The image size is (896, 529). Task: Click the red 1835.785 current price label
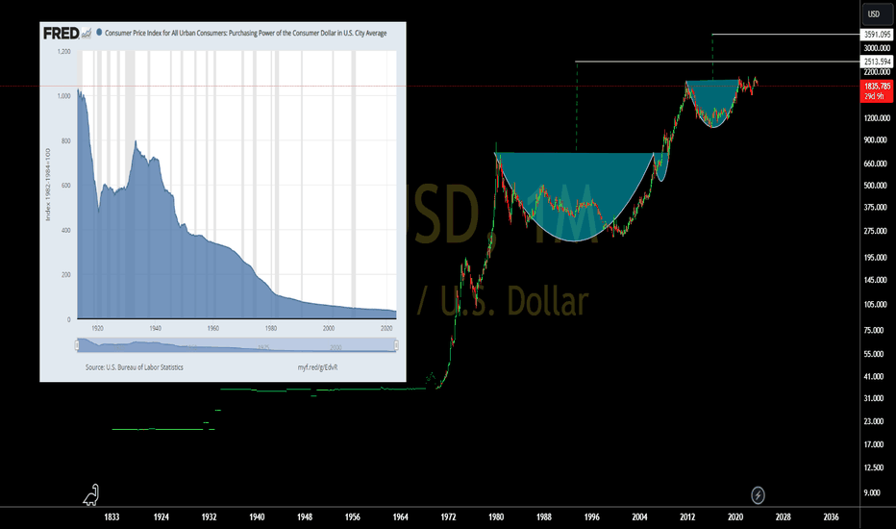point(877,87)
